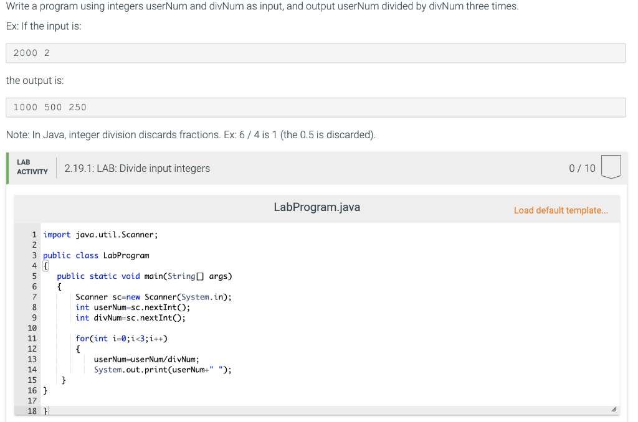Place cursor on the import java.util.Scanner line
The width and height of the screenshot is (638, 422).
100,234
